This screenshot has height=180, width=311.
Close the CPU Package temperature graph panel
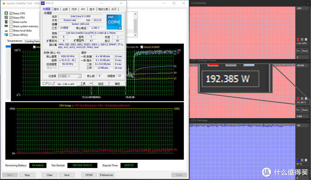pos(308,120)
